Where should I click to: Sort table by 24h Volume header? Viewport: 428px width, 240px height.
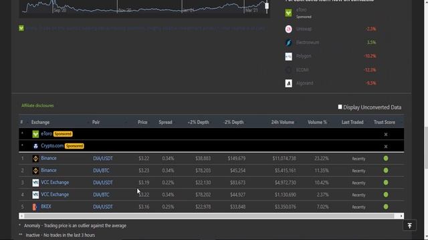[282, 122]
